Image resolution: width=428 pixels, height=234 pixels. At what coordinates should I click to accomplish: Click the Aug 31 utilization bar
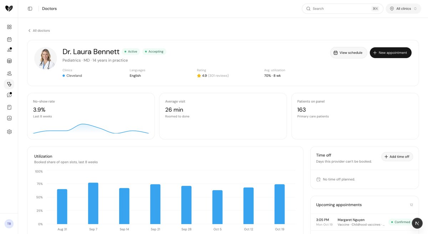coord(62,207)
